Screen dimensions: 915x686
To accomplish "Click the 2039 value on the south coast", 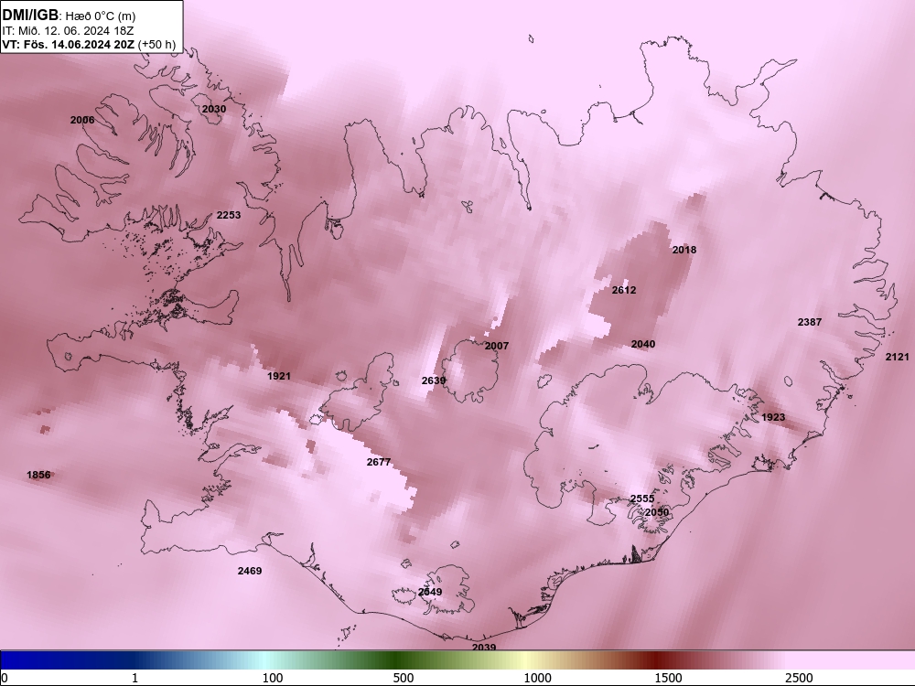I will (x=484, y=648).
